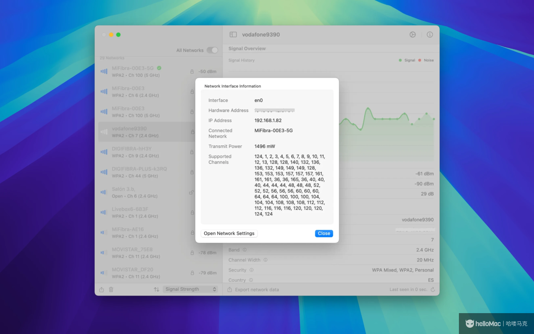The width and height of the screenshot is (534, 334).
Task: Select the MOVISTAR_DF20 network row
Action: pos(159,273)
